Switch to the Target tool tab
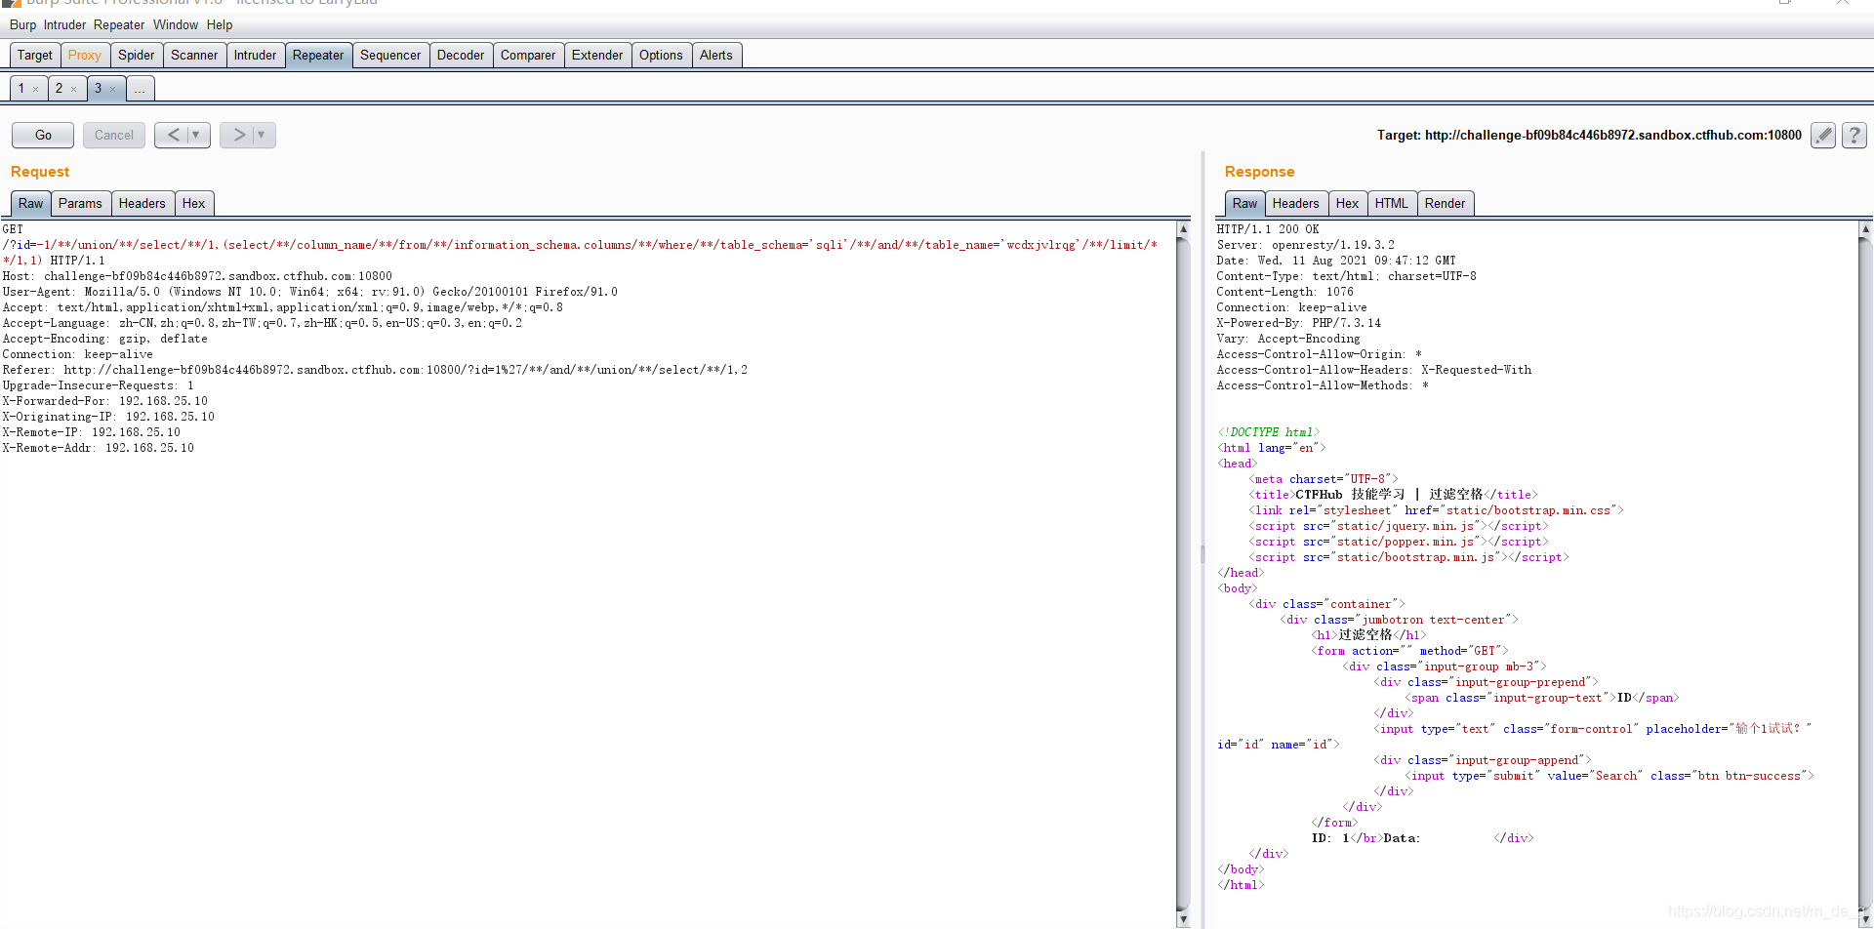 coord(35,55)
